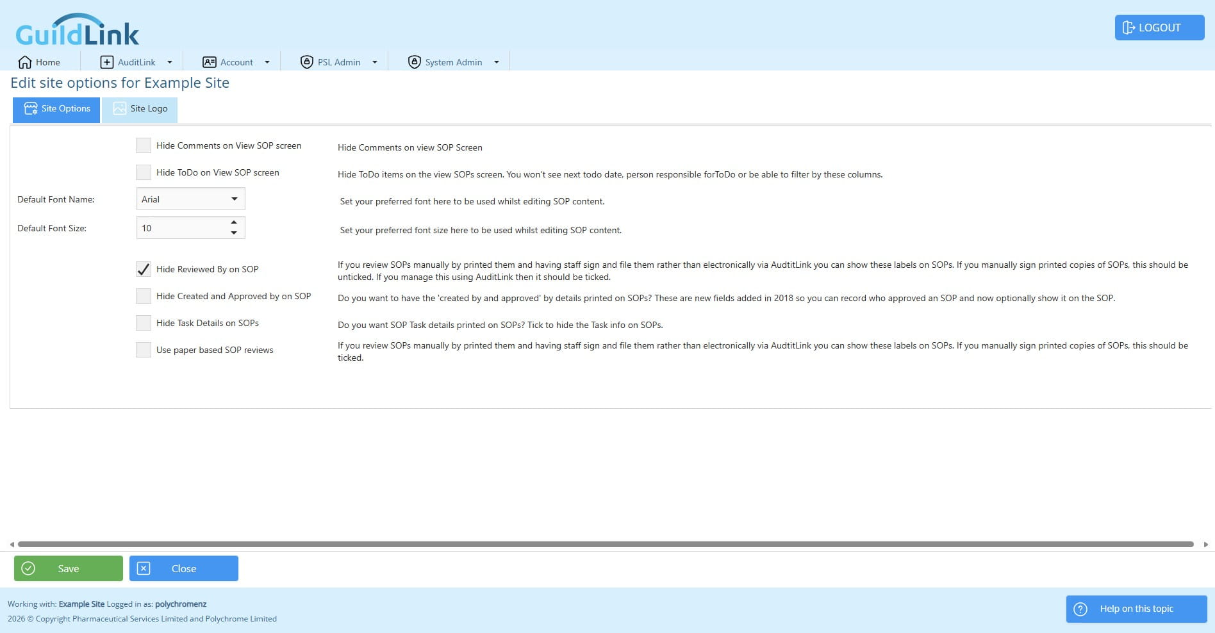
Task: Click the Close X box icon
Action: 144,568
